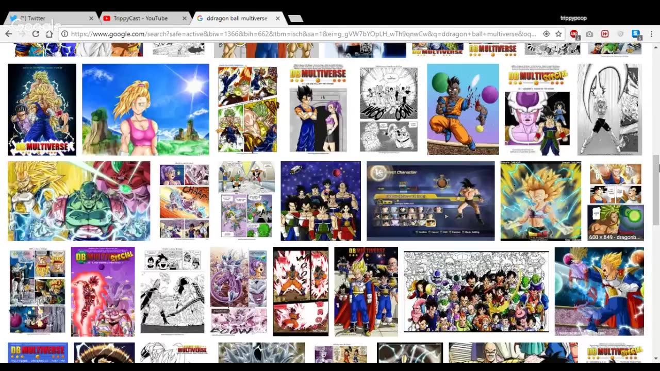
Task: Open the blue extension icon with badge
Action: [636, 35]
